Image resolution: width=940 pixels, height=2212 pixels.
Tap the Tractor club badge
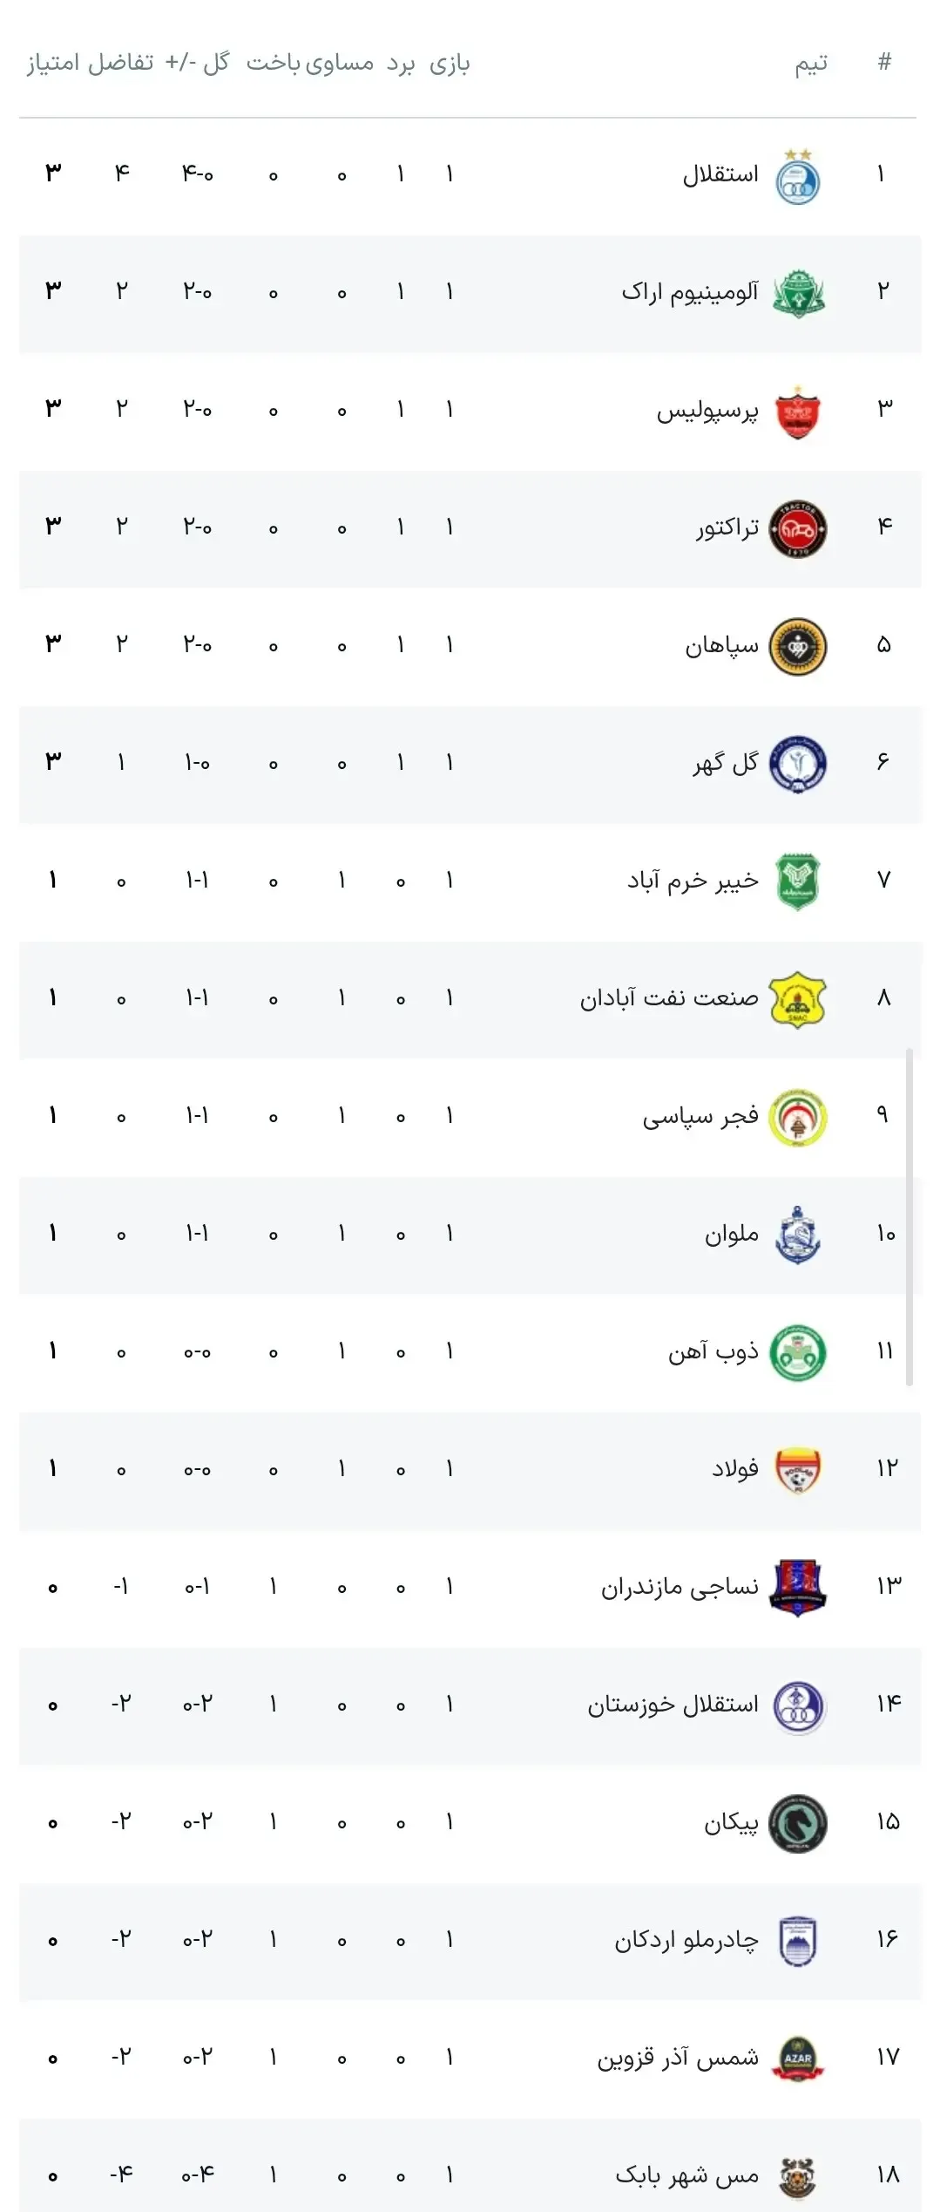pyautogui.click(x=798, y=529)
